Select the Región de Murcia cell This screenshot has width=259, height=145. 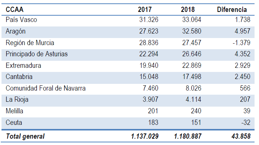(x=30, y=43)
